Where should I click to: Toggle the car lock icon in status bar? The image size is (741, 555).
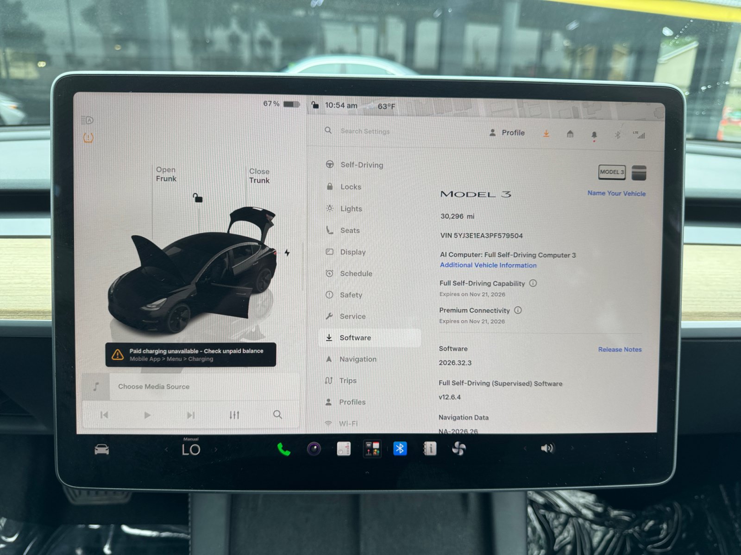[315, 105]
